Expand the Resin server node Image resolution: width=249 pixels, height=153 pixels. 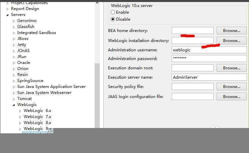(x=14, y=75)
